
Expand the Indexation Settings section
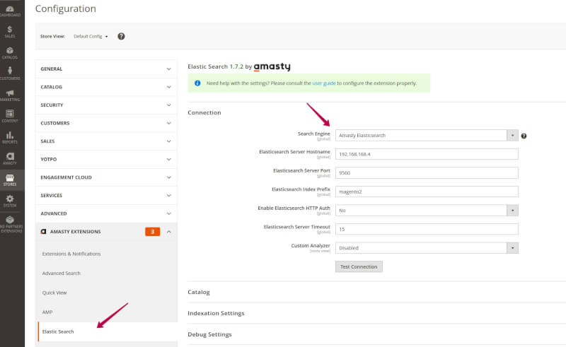pos(216,313)
